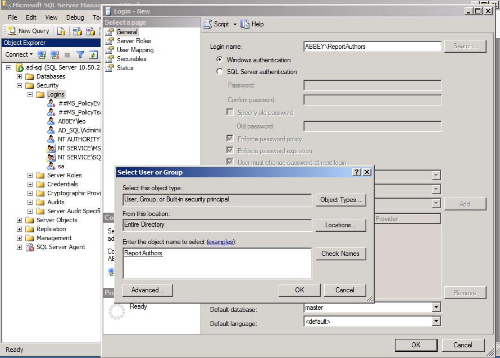Click the MDX query toolbar icon
This screenshot has height=358, width=500.
[77, 31]
